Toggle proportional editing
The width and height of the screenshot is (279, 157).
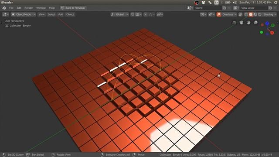coord(145,14)
